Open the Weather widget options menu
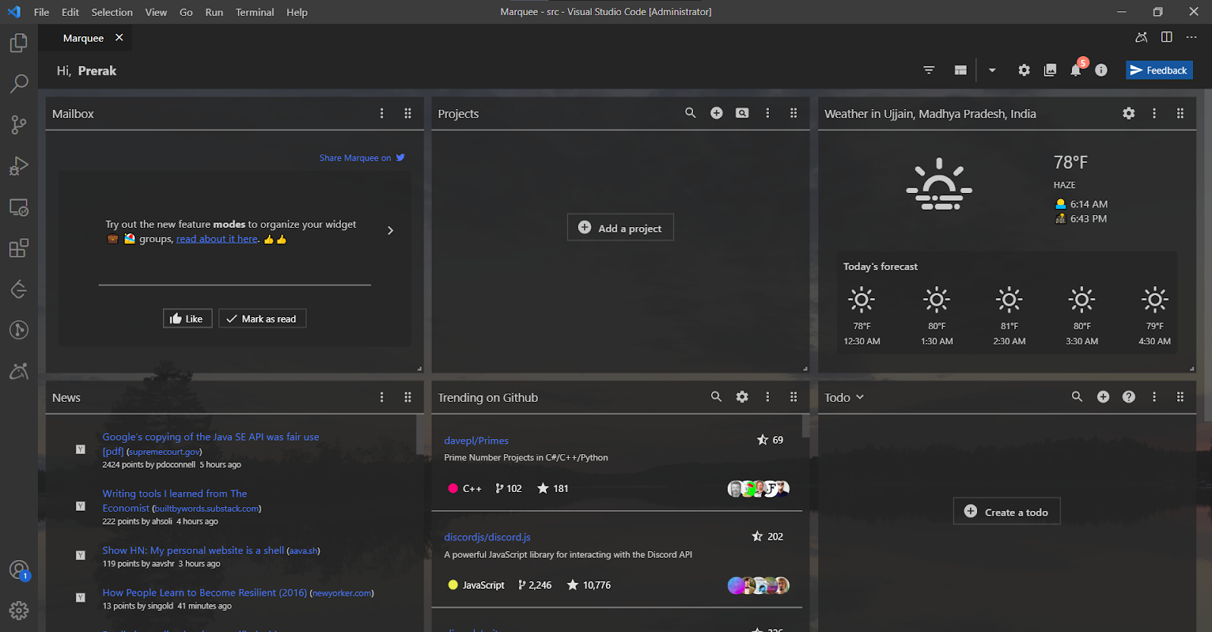Screen dimensions: 1212x632 pyautogui.click(x=1154, y=113)
